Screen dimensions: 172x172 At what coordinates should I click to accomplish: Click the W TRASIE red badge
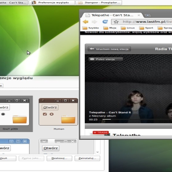tap(101, 132)
